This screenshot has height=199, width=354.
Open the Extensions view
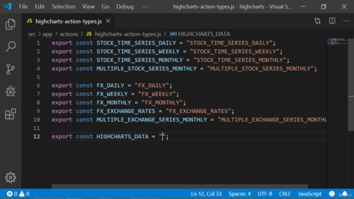pyautogui.click(x=11, y=114)
